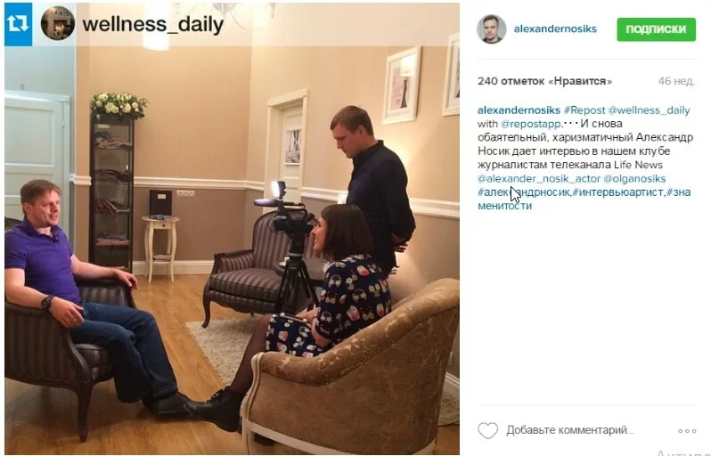
Task: Open the @alexander_nosik_actor mention
Action: point(539,179)
